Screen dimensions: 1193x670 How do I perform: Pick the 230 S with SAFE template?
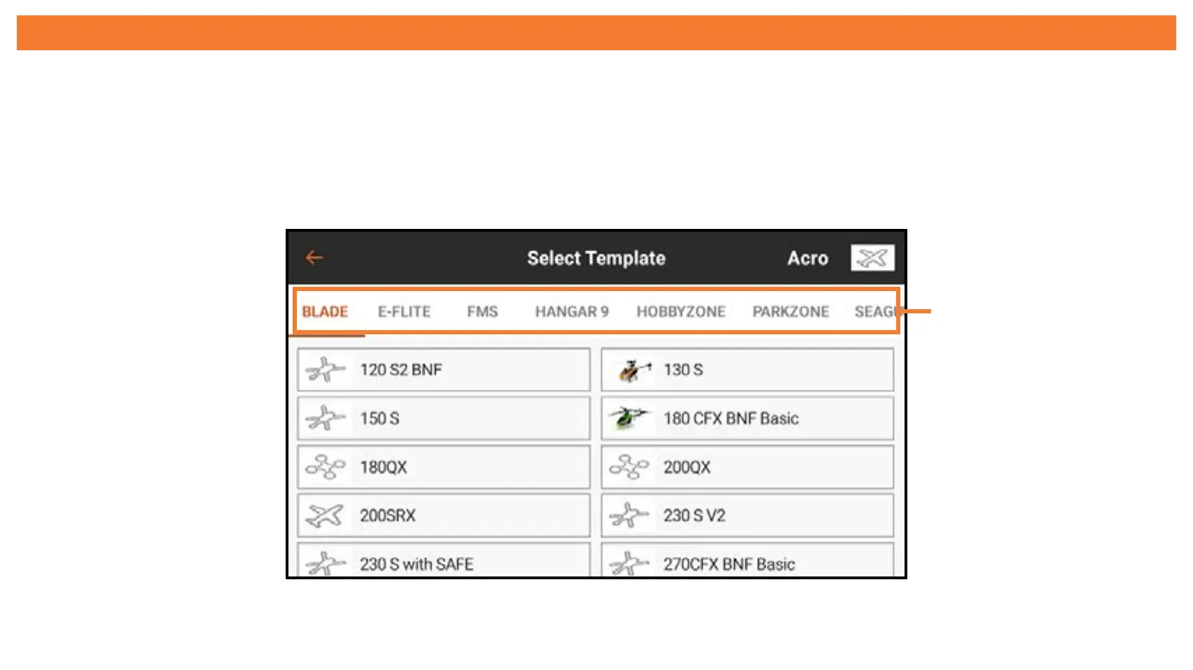[x=444, y=560]
